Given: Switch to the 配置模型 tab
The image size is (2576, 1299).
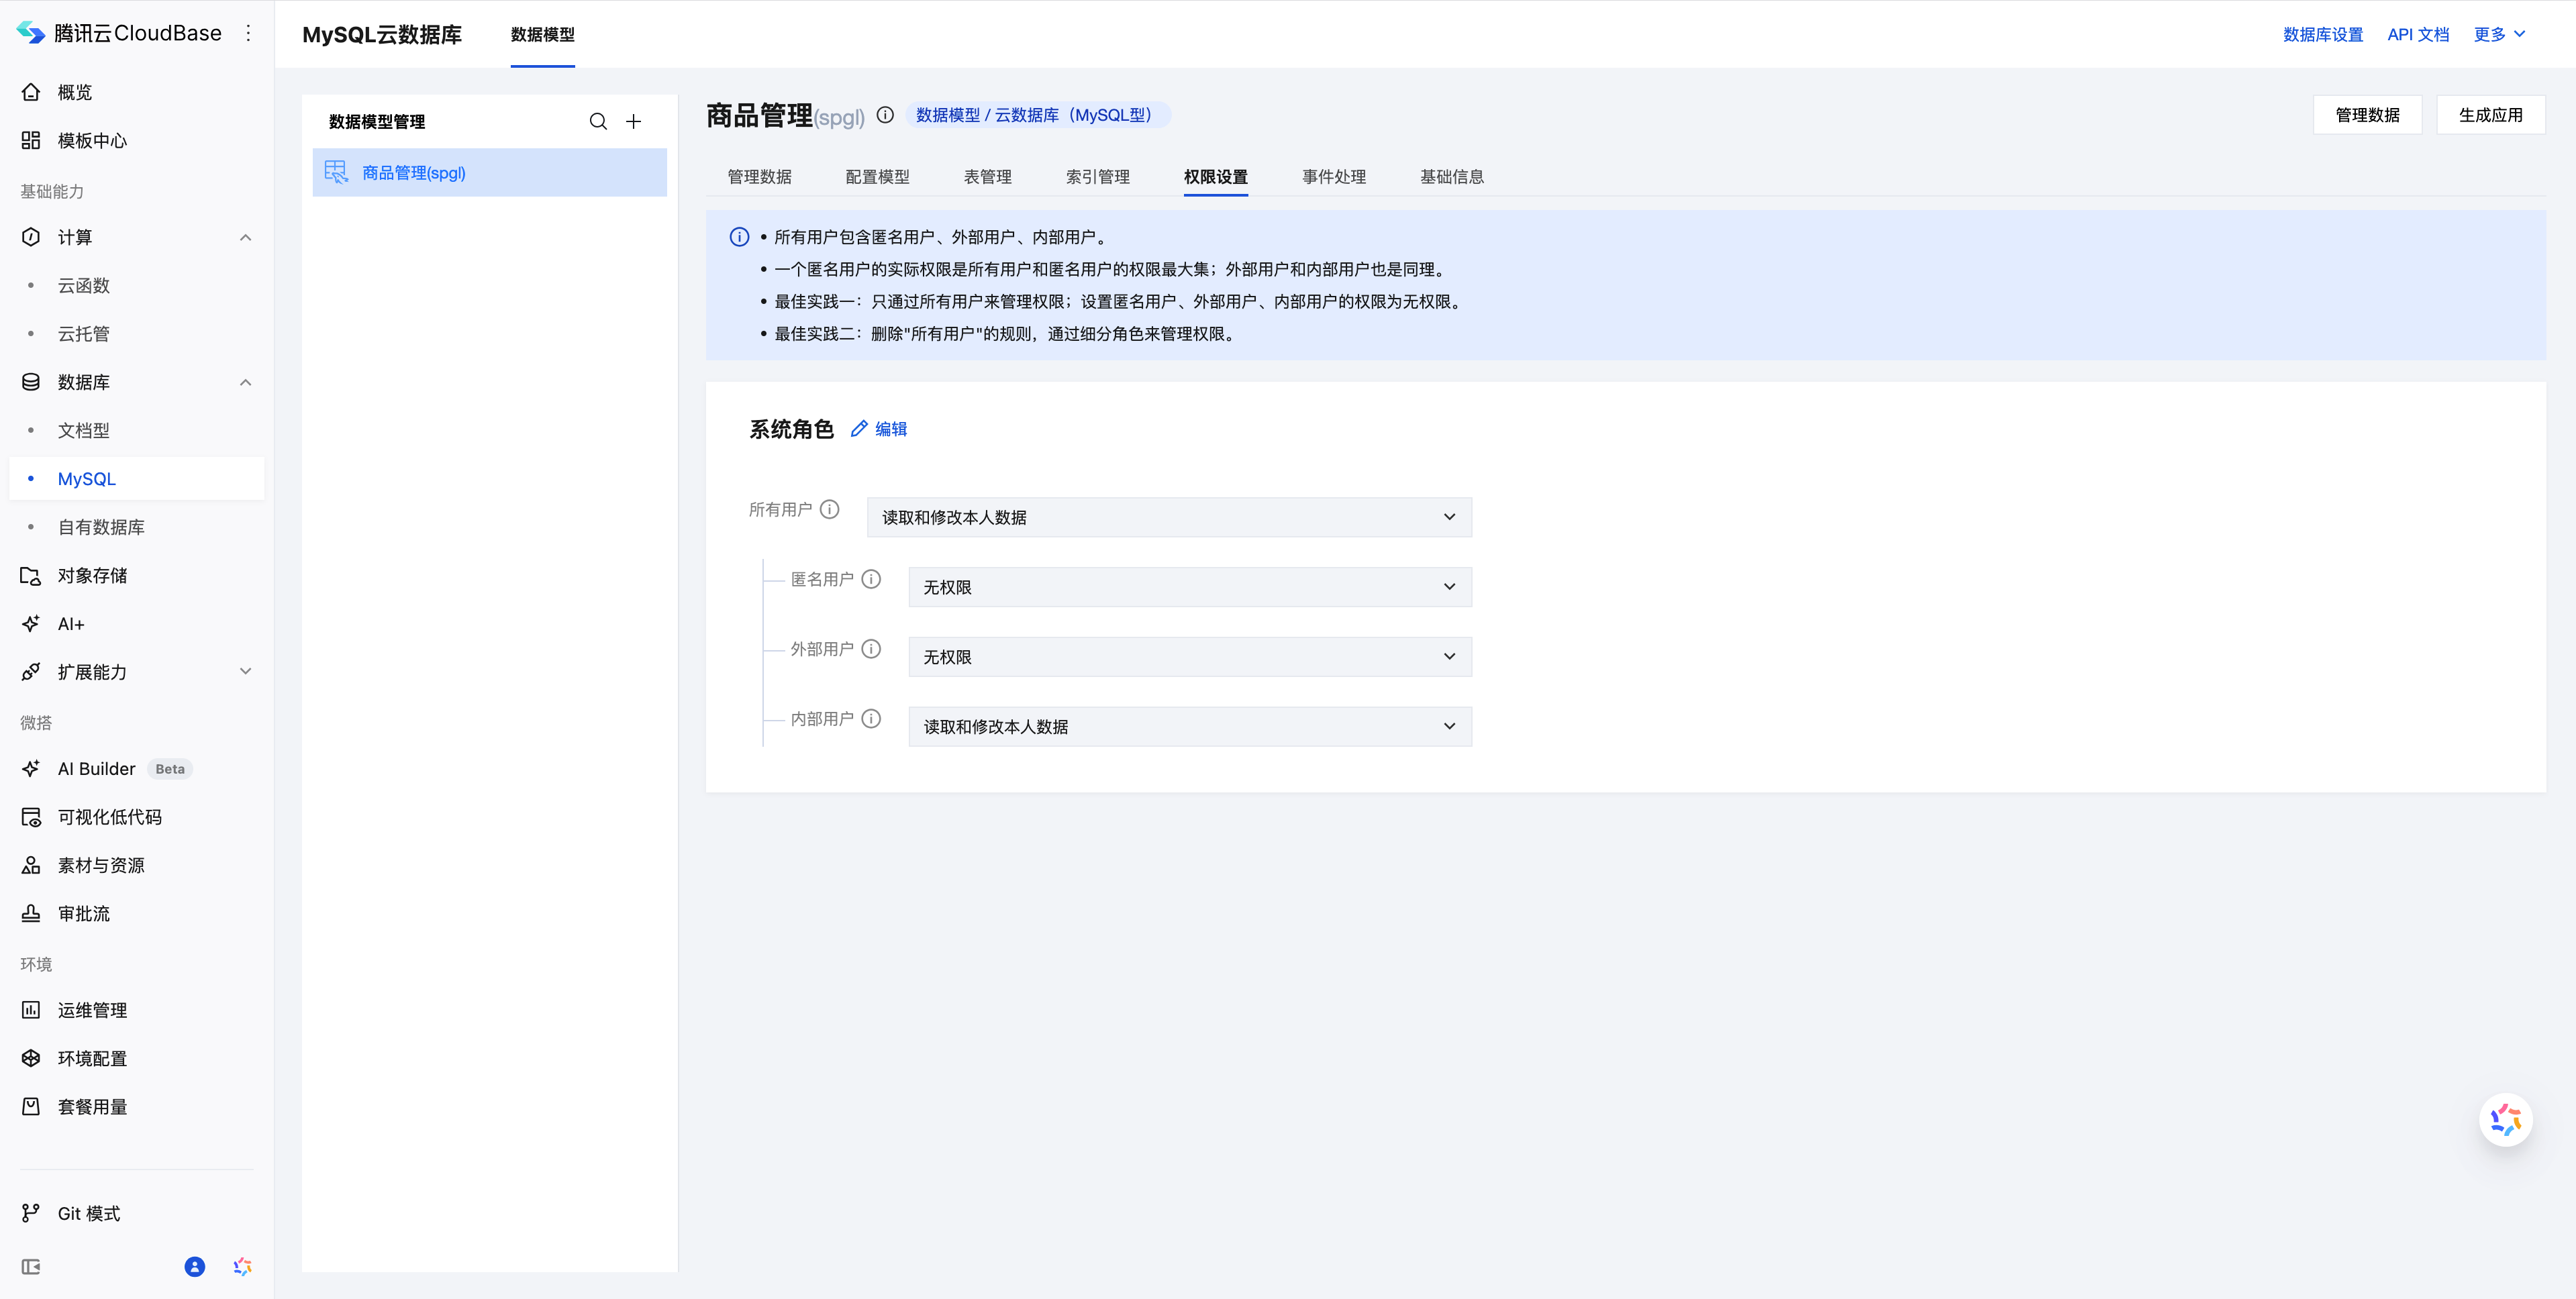Looking at the screenshot, I should click(877, 177).
